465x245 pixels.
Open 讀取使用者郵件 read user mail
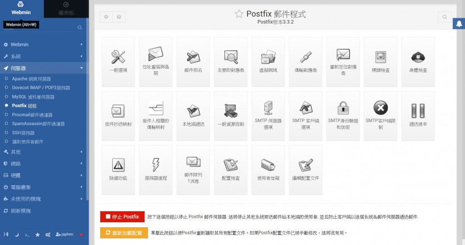(28, 142)
